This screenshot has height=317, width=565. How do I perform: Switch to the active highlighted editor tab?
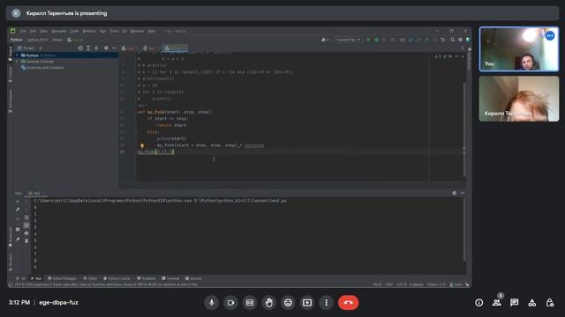(x=175, y=48)
